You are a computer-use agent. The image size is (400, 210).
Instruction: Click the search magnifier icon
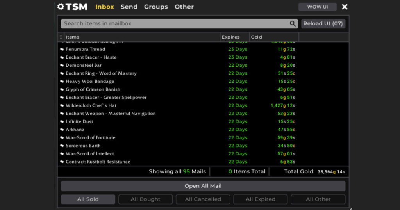click(x=293, y=24)
